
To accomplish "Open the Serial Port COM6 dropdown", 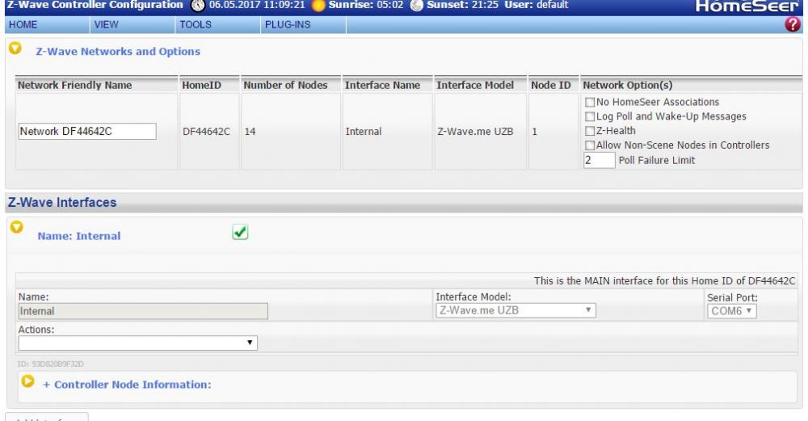I will coord(731,310).
